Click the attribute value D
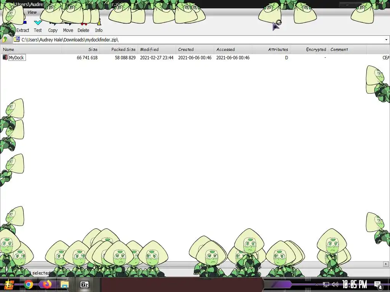The height and width of the screenshot is (292, 390). pos(286,58)
